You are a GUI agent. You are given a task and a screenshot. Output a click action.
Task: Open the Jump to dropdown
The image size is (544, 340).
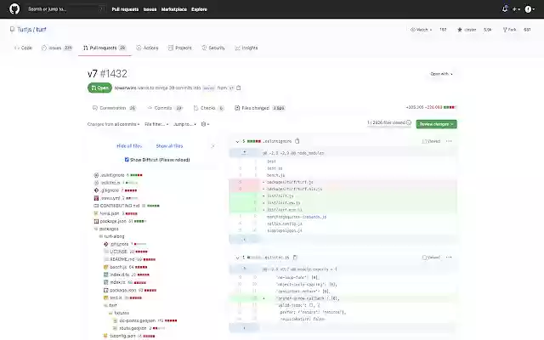[185, 124]
